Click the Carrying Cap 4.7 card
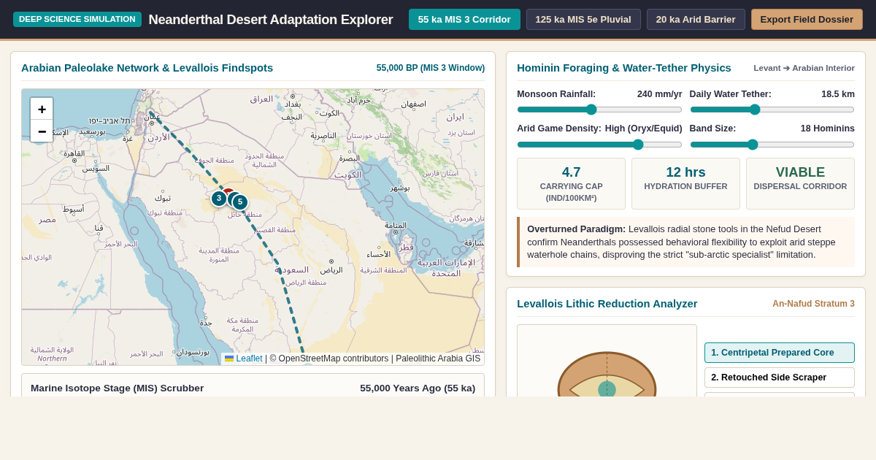876x460 pixels. 572,184
